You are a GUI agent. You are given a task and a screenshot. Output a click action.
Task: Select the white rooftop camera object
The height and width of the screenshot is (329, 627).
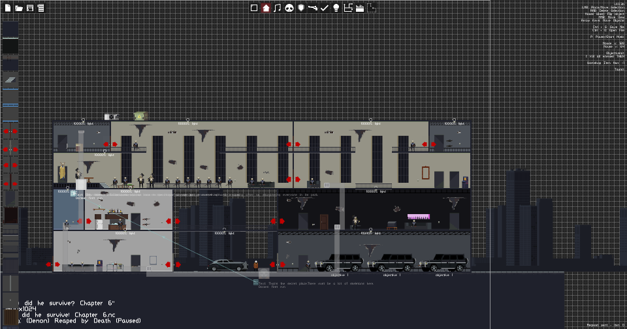coord(112,117)
